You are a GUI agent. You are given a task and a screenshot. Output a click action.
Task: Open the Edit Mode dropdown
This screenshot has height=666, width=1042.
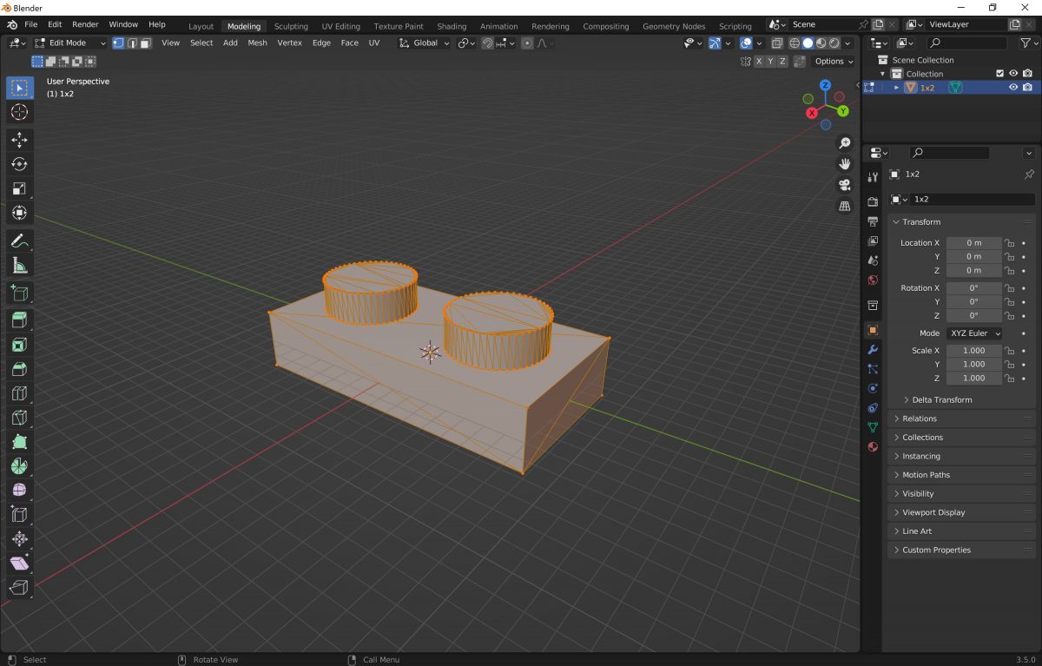point(69,43)
